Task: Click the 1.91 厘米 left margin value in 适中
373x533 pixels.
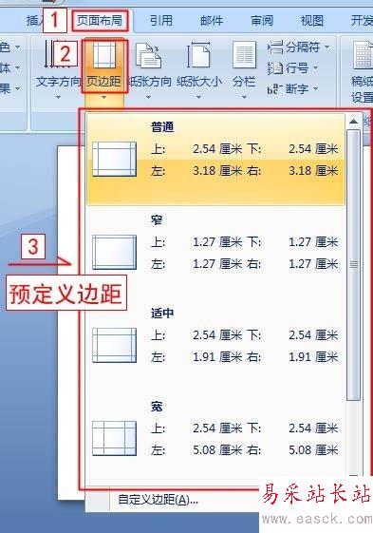Action: (217, 357)
